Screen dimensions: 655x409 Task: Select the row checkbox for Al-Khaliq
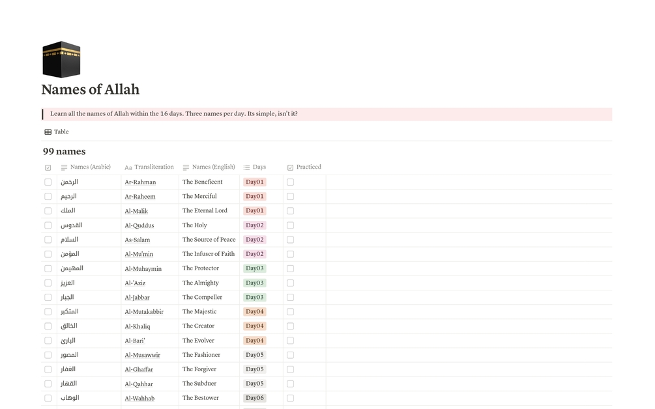click(48, 326)
